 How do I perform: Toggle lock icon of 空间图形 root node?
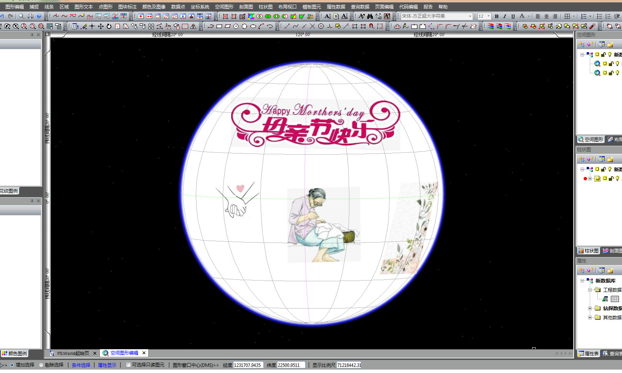click(603, 54)
